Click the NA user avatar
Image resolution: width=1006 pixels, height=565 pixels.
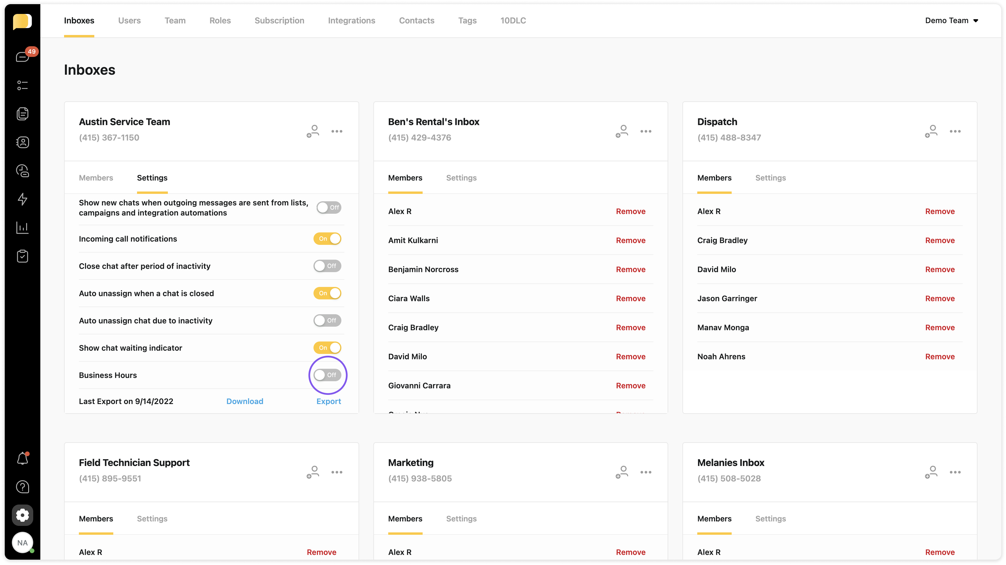tap(22, 542)
